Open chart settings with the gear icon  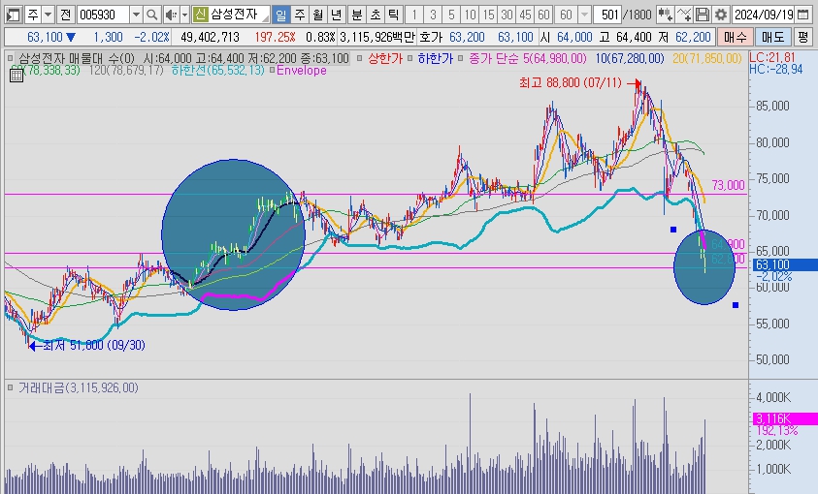[721, 15]
